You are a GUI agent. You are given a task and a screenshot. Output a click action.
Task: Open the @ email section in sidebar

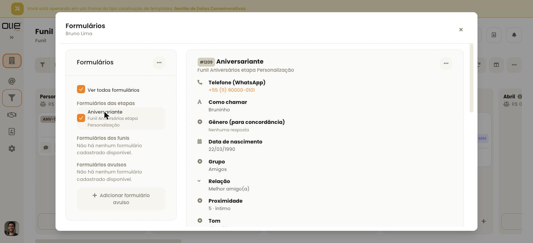click(x=12, y=81)
